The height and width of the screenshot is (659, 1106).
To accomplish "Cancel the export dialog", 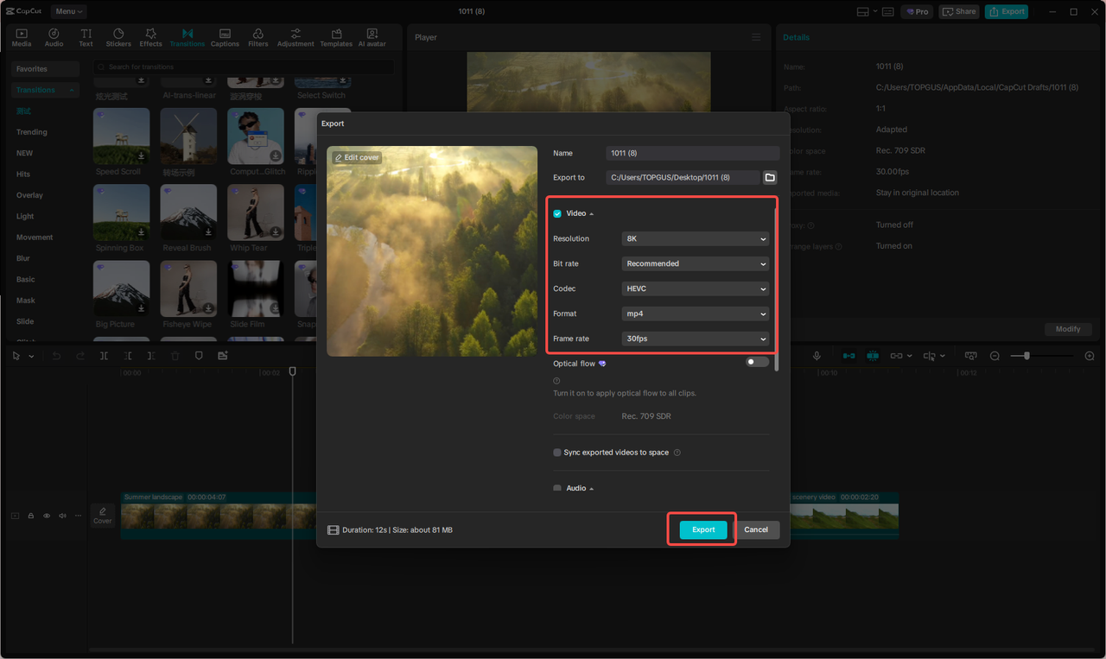I will click(x=757, y=529).
